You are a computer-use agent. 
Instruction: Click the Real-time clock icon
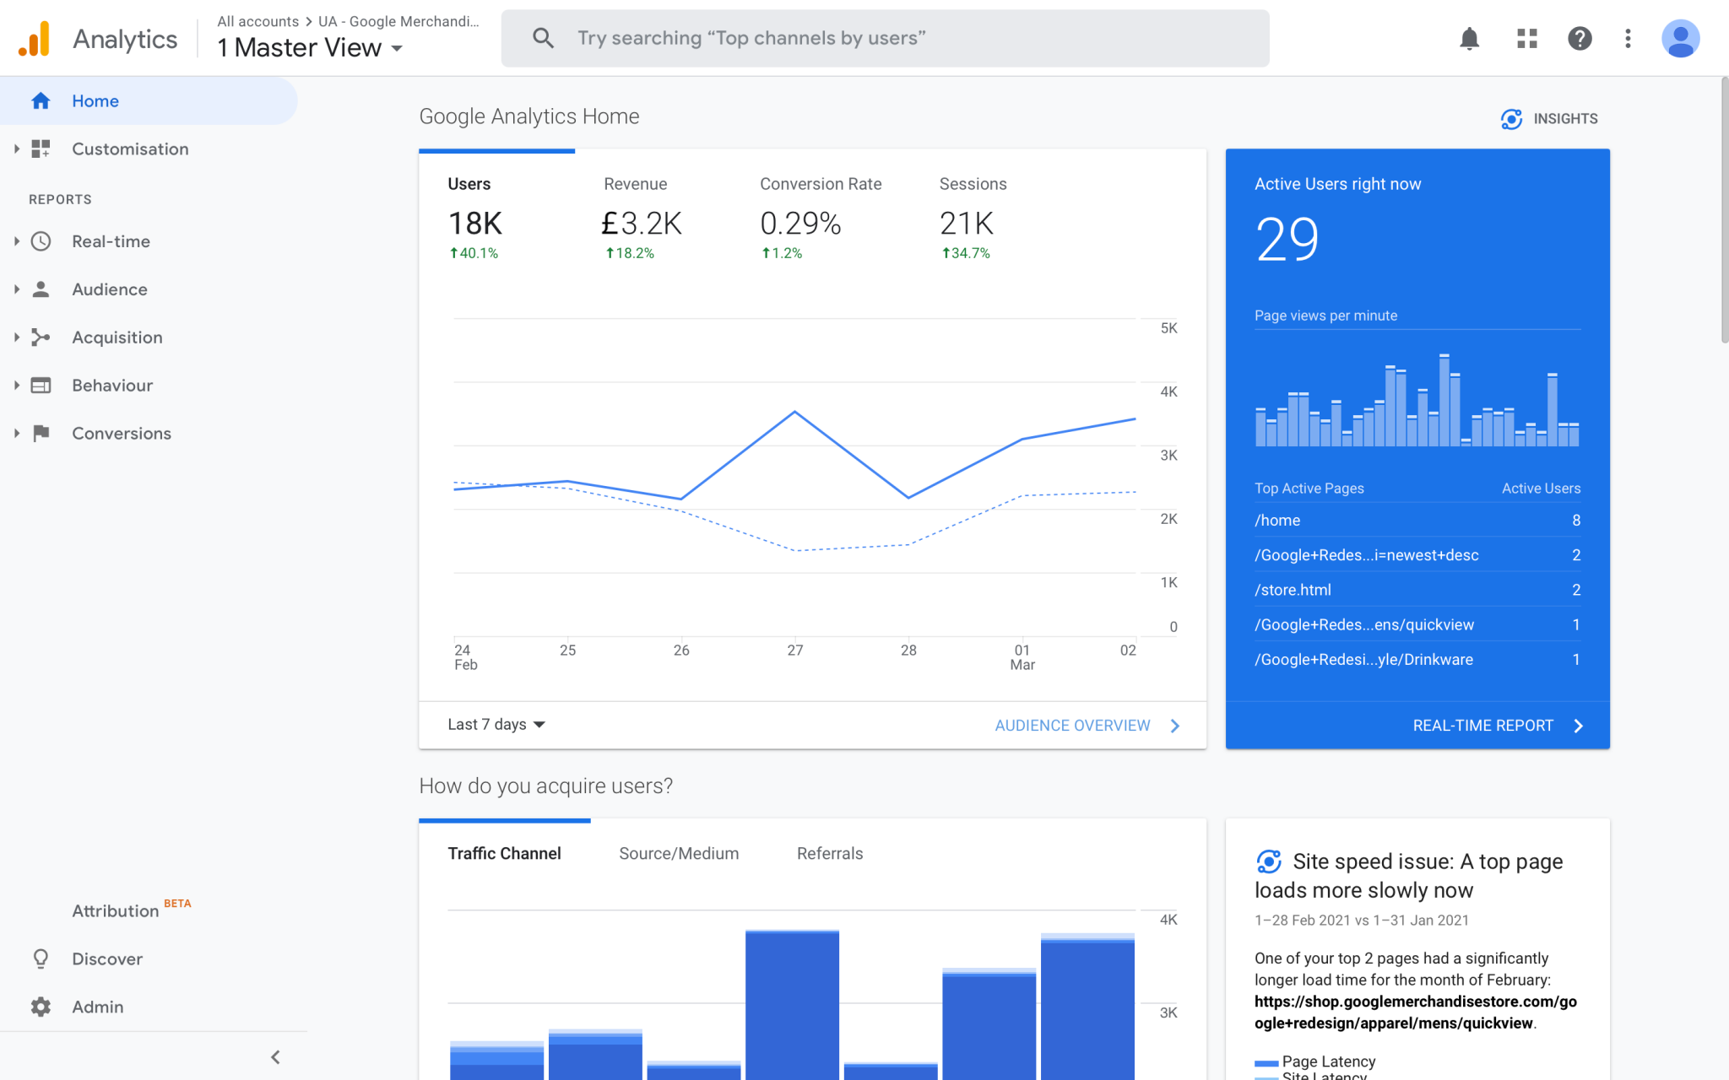pos(41,241)
